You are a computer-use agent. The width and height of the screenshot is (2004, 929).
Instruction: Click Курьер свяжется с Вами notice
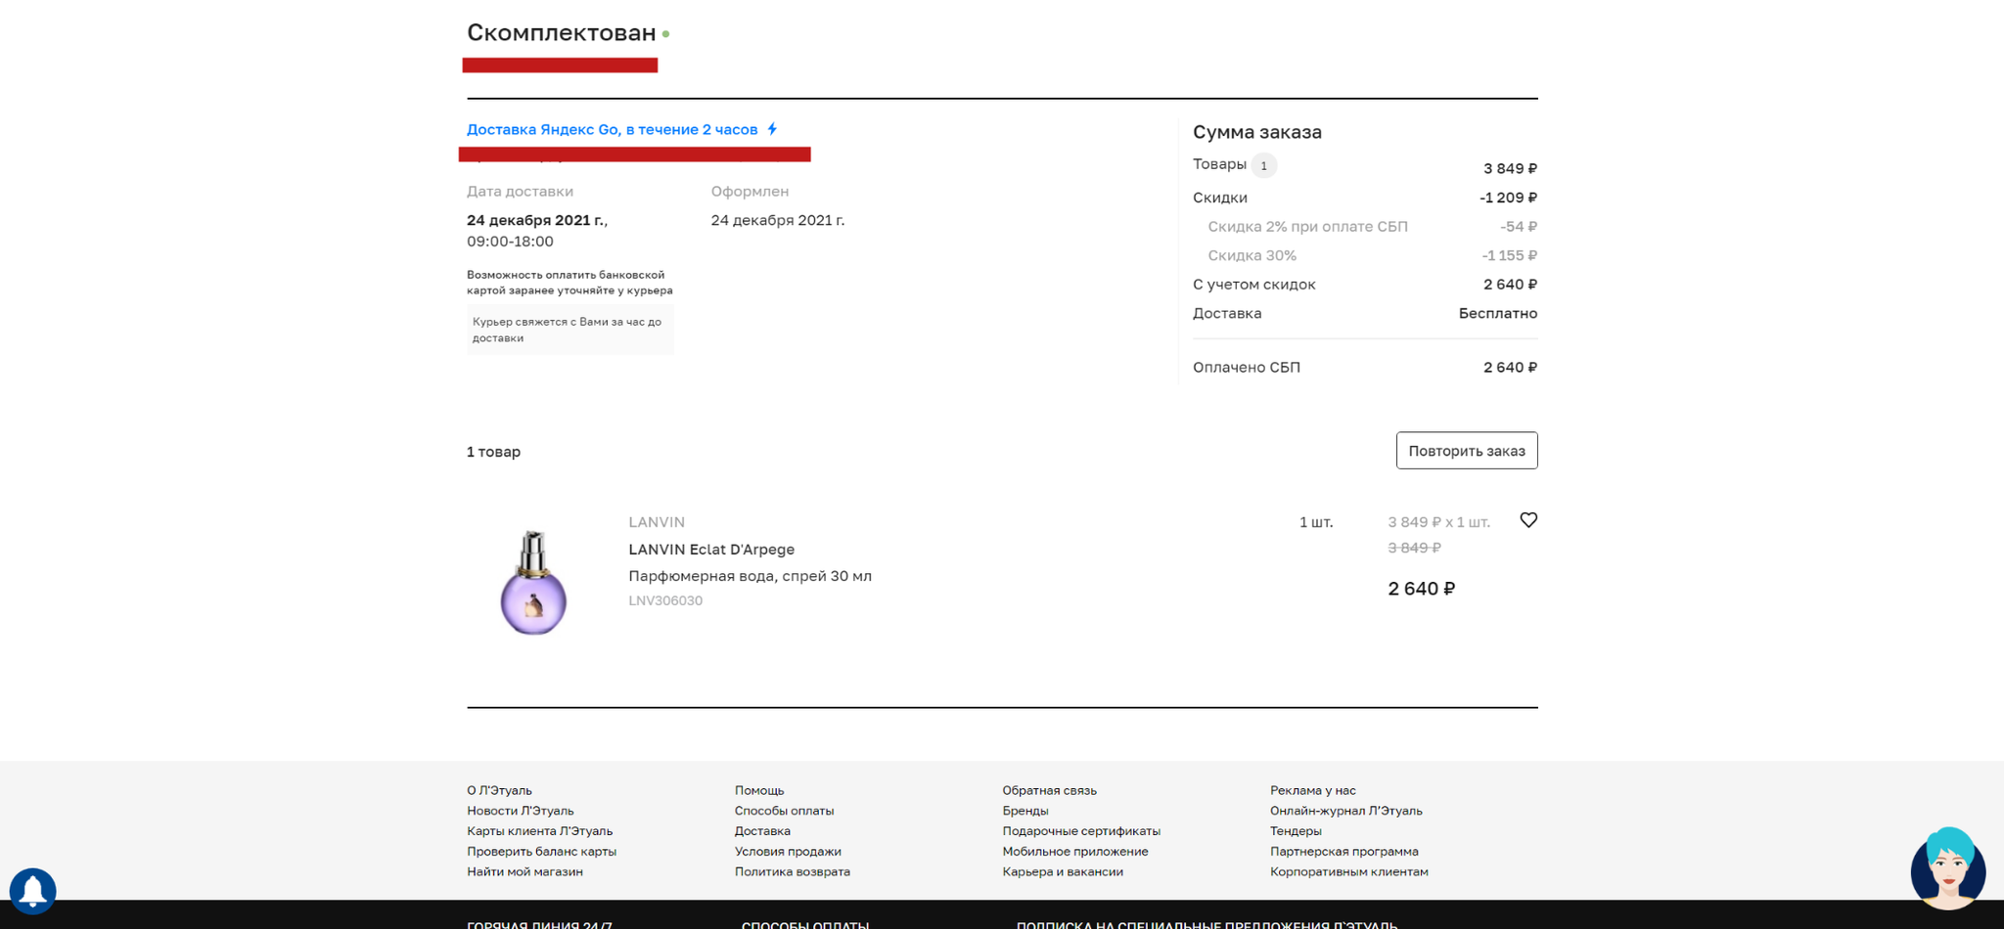[x=570, y=330]
